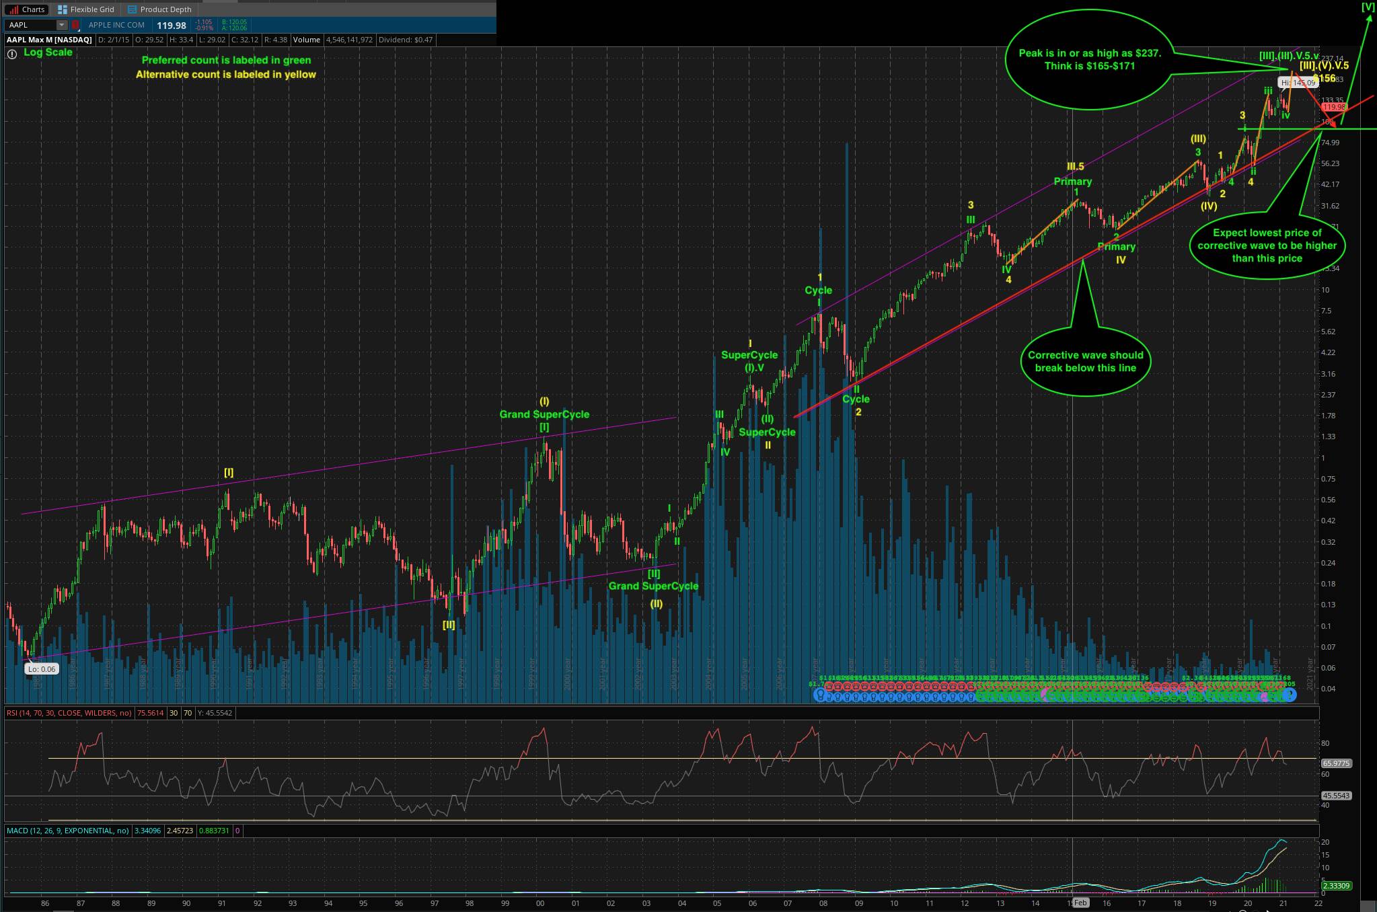Open the Charts tab
The image size is (1377, 912).
point(26,9)
